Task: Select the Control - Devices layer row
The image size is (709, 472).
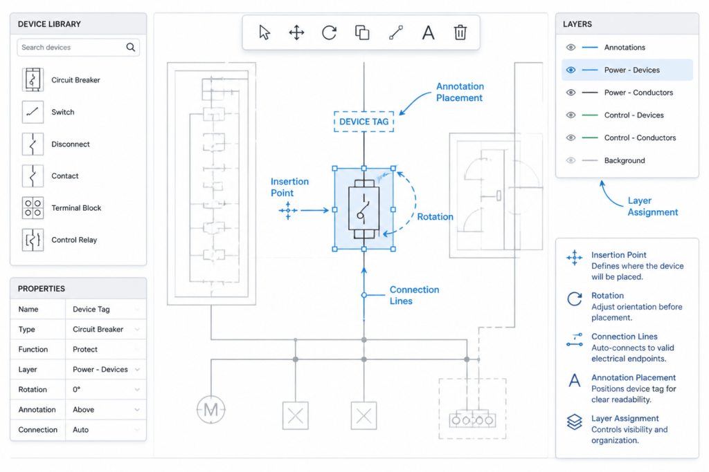Action: pyautogui.click(x=627, y=115)
